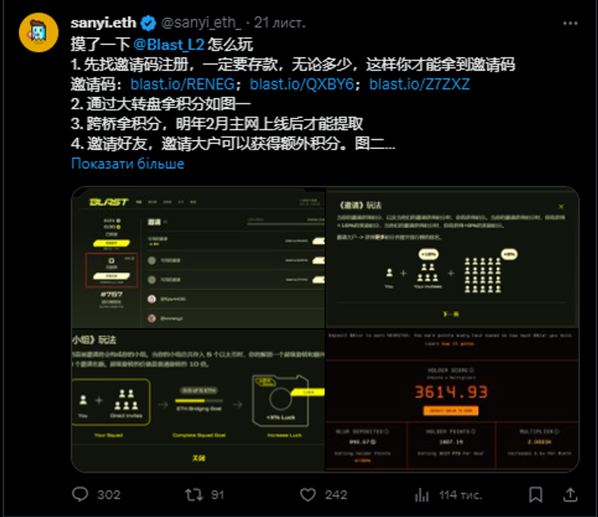
Task: View the invite rules image top-right
Action: pyautogui.click(x=453, y=258)
